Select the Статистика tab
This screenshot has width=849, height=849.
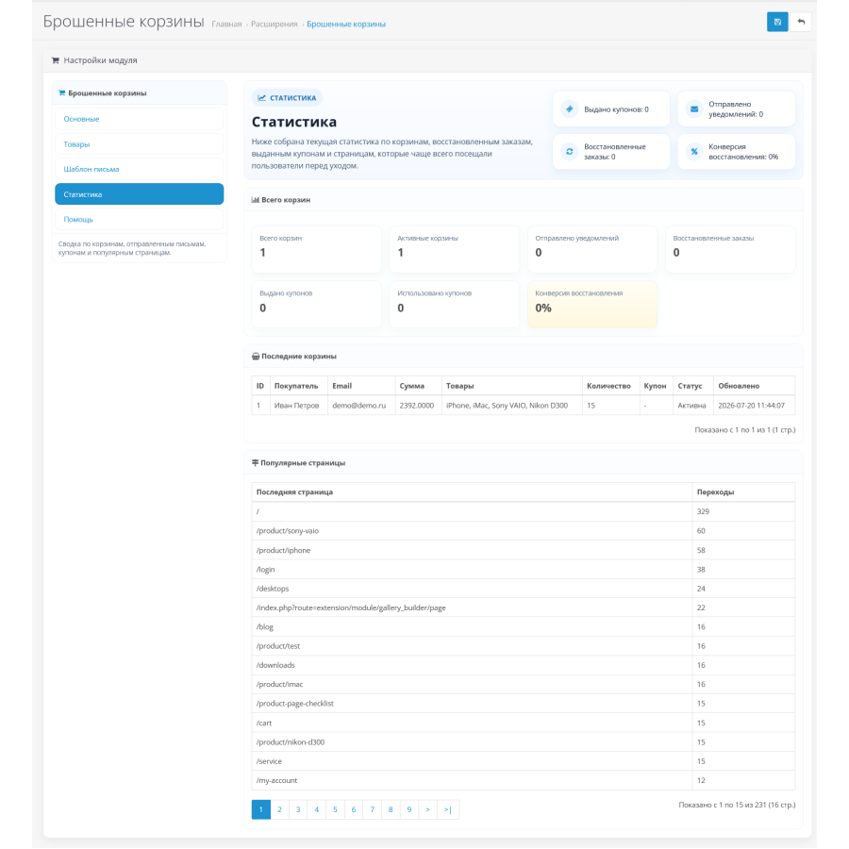140,194
